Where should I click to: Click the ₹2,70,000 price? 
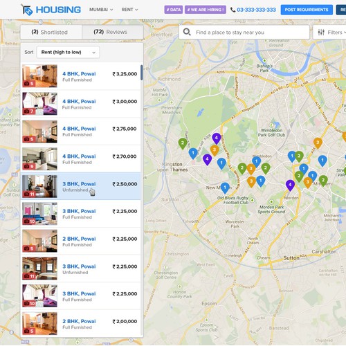(125, 156)
